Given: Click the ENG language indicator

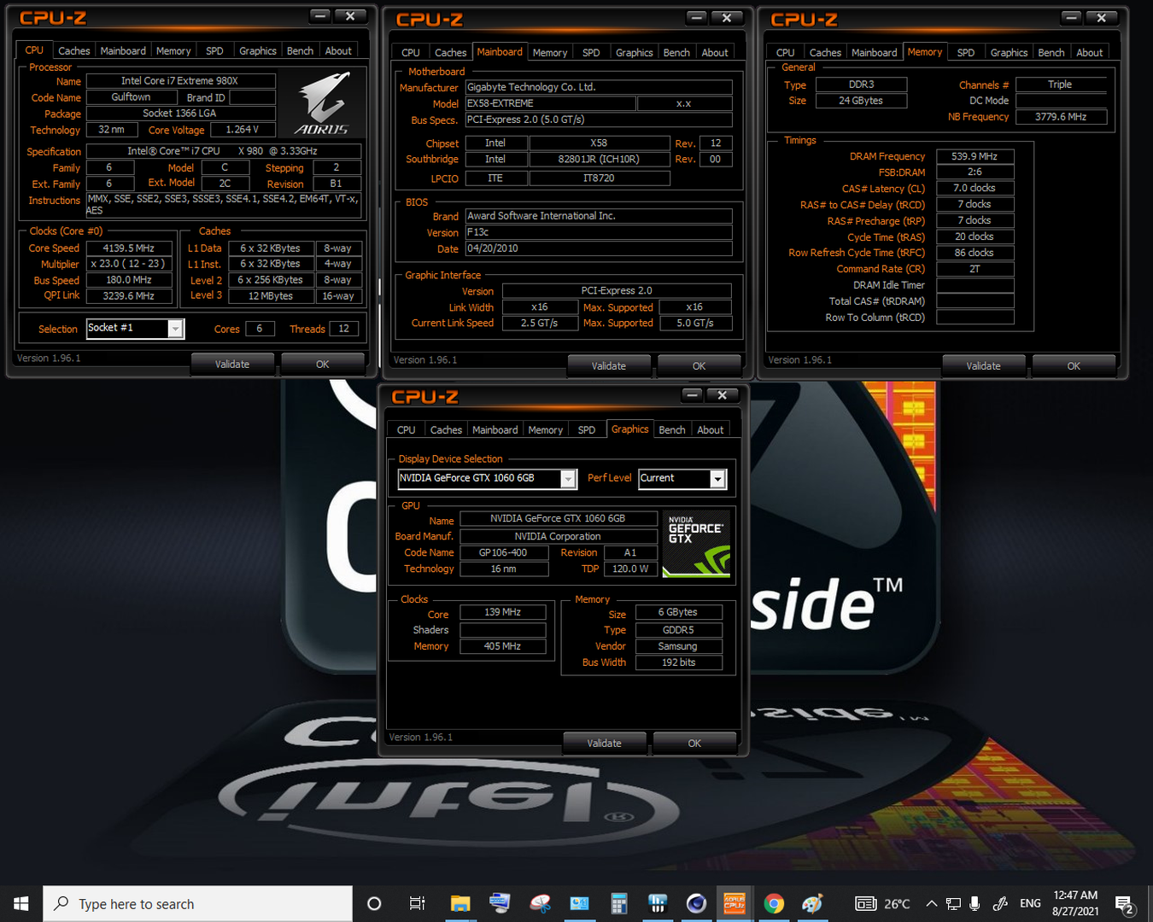Looking at the screenshot, I should pyautogui.click(x=1030, y=903).
